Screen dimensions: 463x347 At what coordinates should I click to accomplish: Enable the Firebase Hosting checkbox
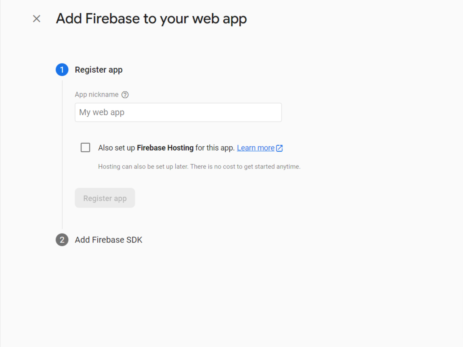click(x=85, y=148)
